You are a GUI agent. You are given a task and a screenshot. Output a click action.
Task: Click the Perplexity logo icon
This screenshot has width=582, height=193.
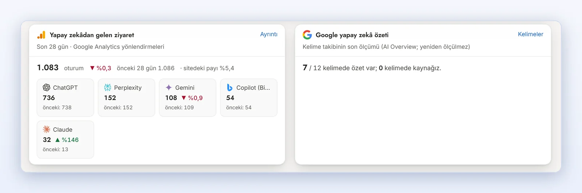tap(108, 88)
